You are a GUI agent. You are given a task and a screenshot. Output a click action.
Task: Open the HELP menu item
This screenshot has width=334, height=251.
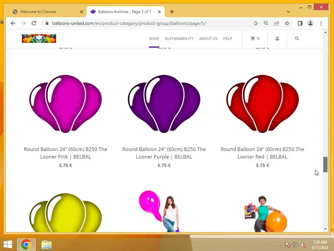pos(227,39)
